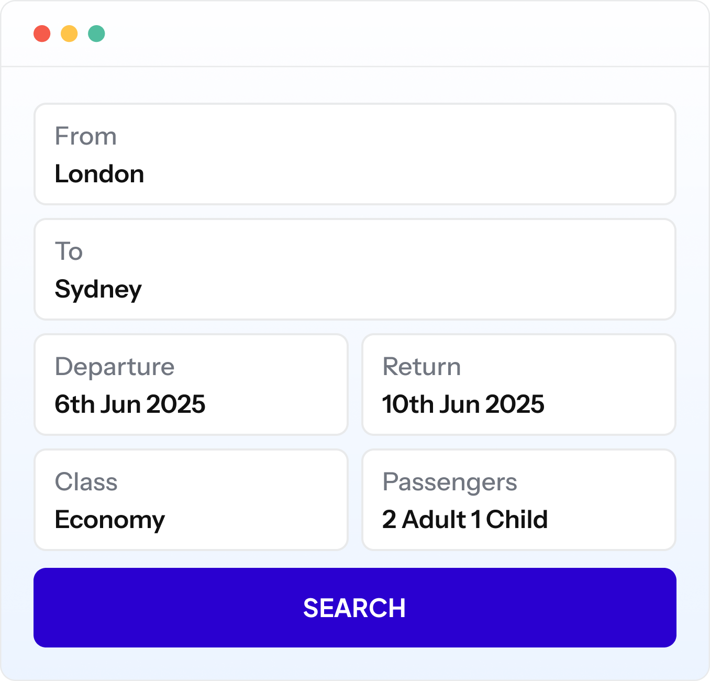Change the Economy class value
Screen dimensions: 710x681
(110, 520)
